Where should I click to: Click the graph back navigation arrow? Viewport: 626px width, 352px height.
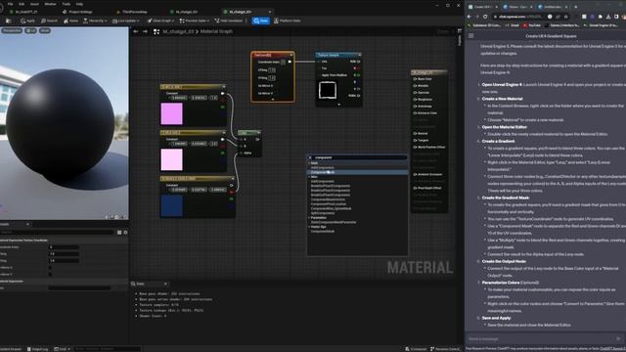pyautogui.click(x=136, y=31)
